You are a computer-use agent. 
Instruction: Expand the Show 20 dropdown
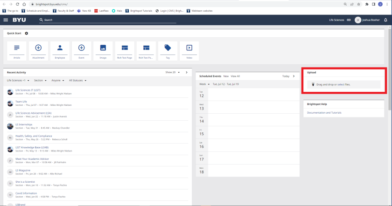[172, 72]
